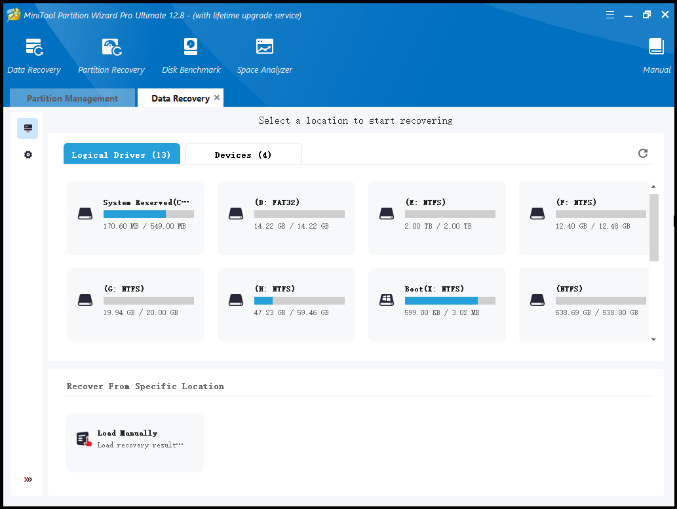Click the E: NTFS drive icon
677x509 pixels.
387,214
